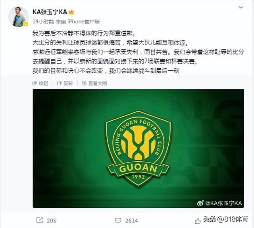This screenshot has height=228, width=254.
Task: Click the repost share icon
Action: point(40,220)
